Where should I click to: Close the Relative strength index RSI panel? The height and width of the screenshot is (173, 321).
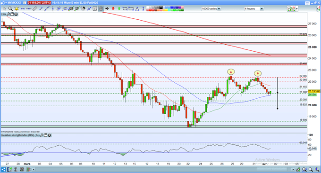pos(50,135)
